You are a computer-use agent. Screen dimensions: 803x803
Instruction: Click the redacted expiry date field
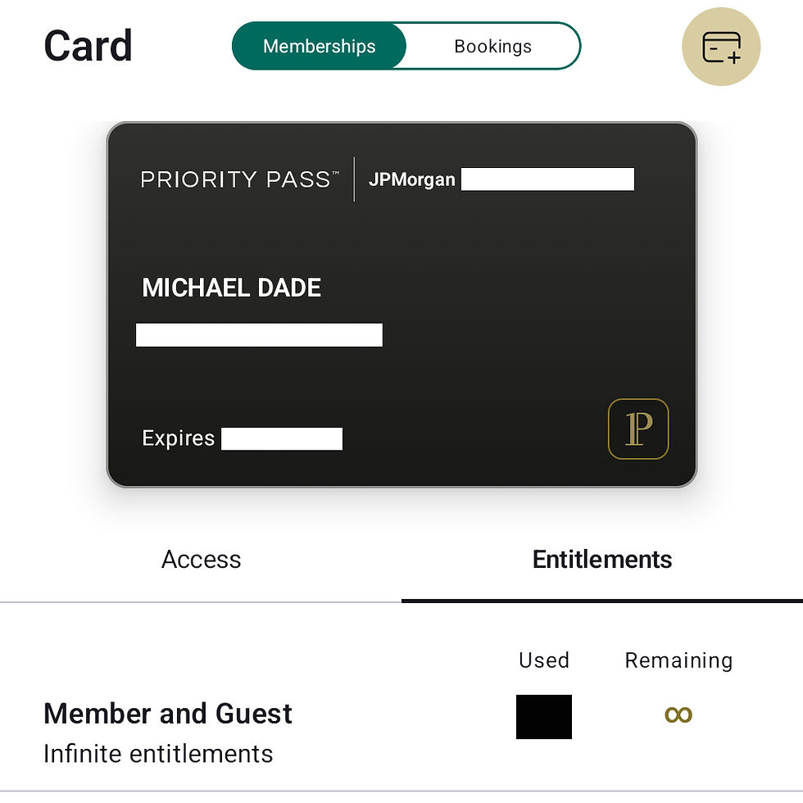(282, 439)
